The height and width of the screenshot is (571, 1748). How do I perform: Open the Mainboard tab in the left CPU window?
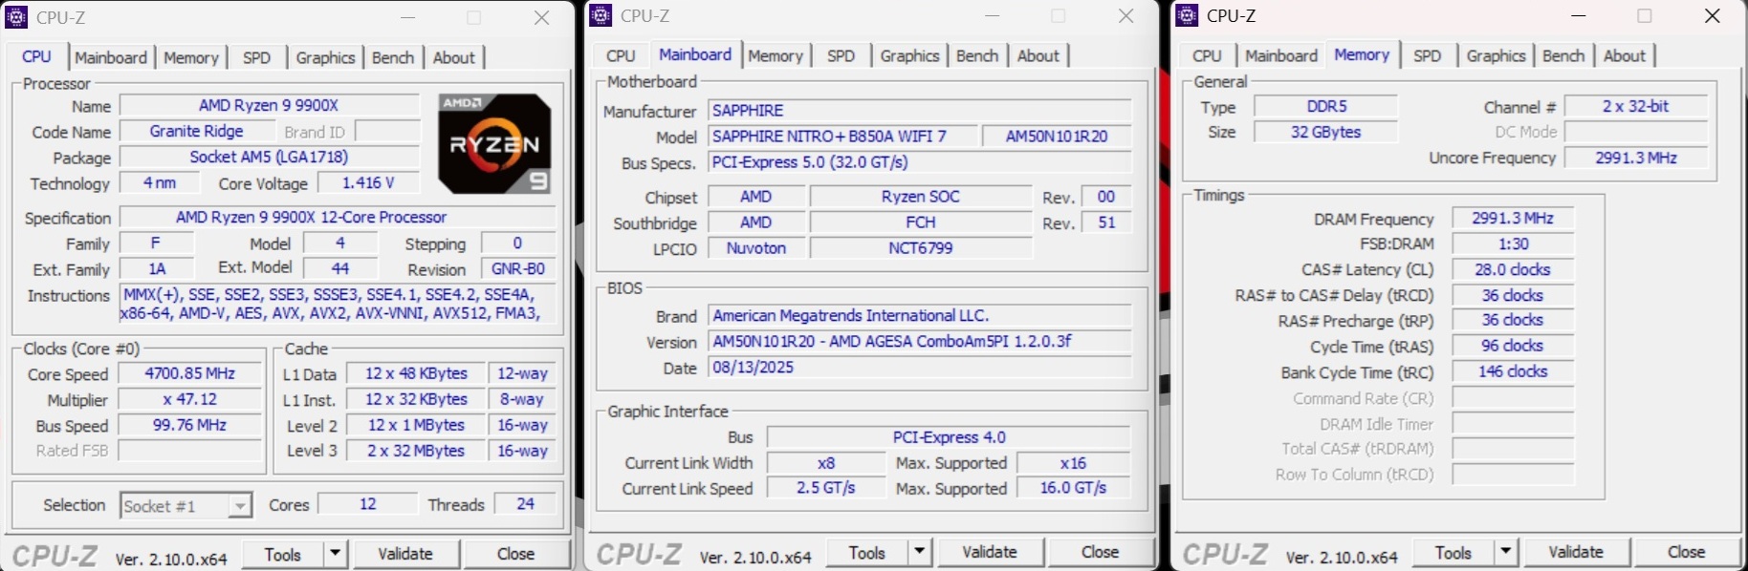(x=111, y=57)
